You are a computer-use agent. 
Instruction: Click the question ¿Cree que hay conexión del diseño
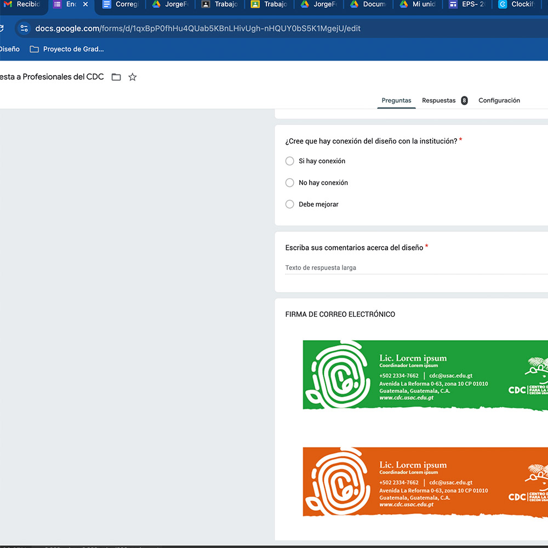[371, 141]
